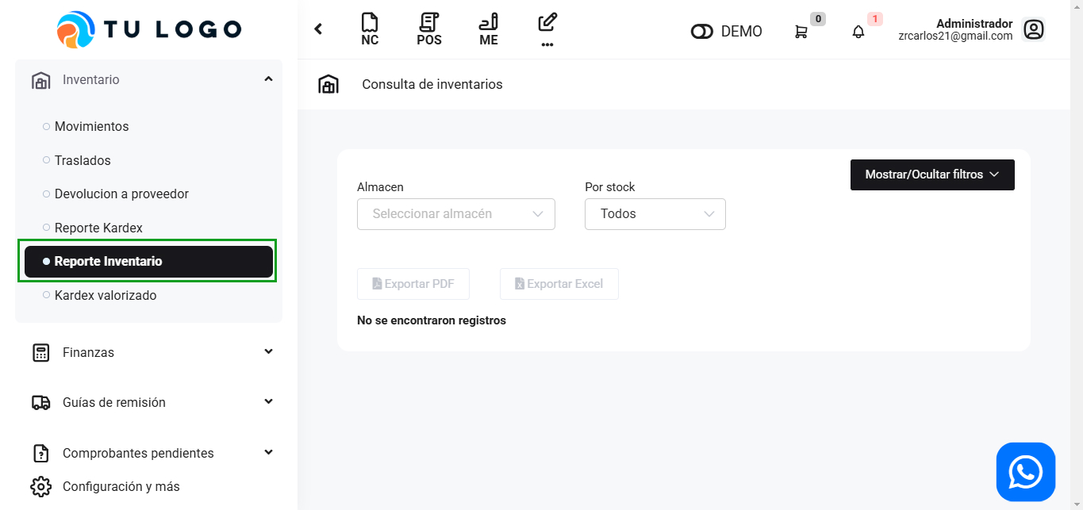Select Movimientos in the sidebar
This screenshot has height=510, width=1083.
click(91, 127)
